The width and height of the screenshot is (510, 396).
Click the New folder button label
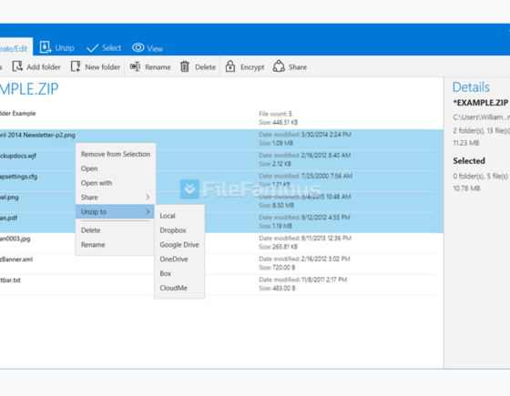(102, 67)
